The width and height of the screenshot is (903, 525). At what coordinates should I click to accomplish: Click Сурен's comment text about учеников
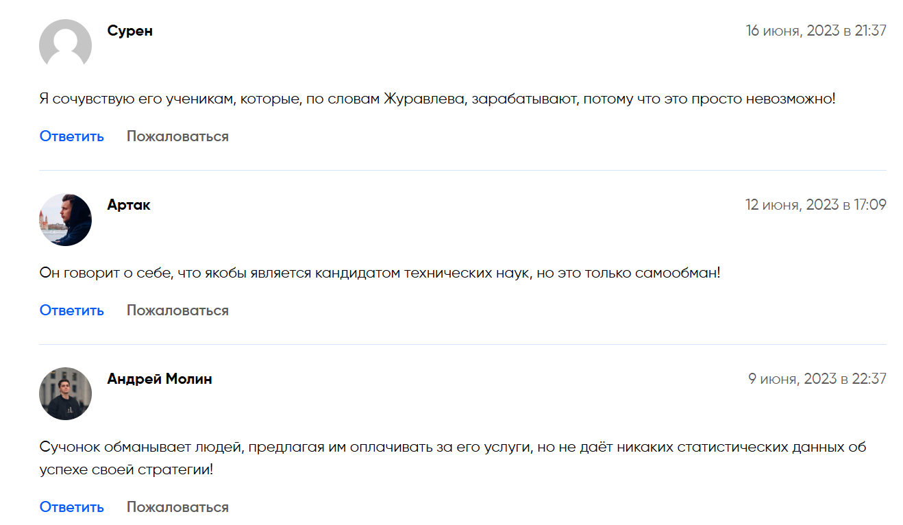(437, 99)
